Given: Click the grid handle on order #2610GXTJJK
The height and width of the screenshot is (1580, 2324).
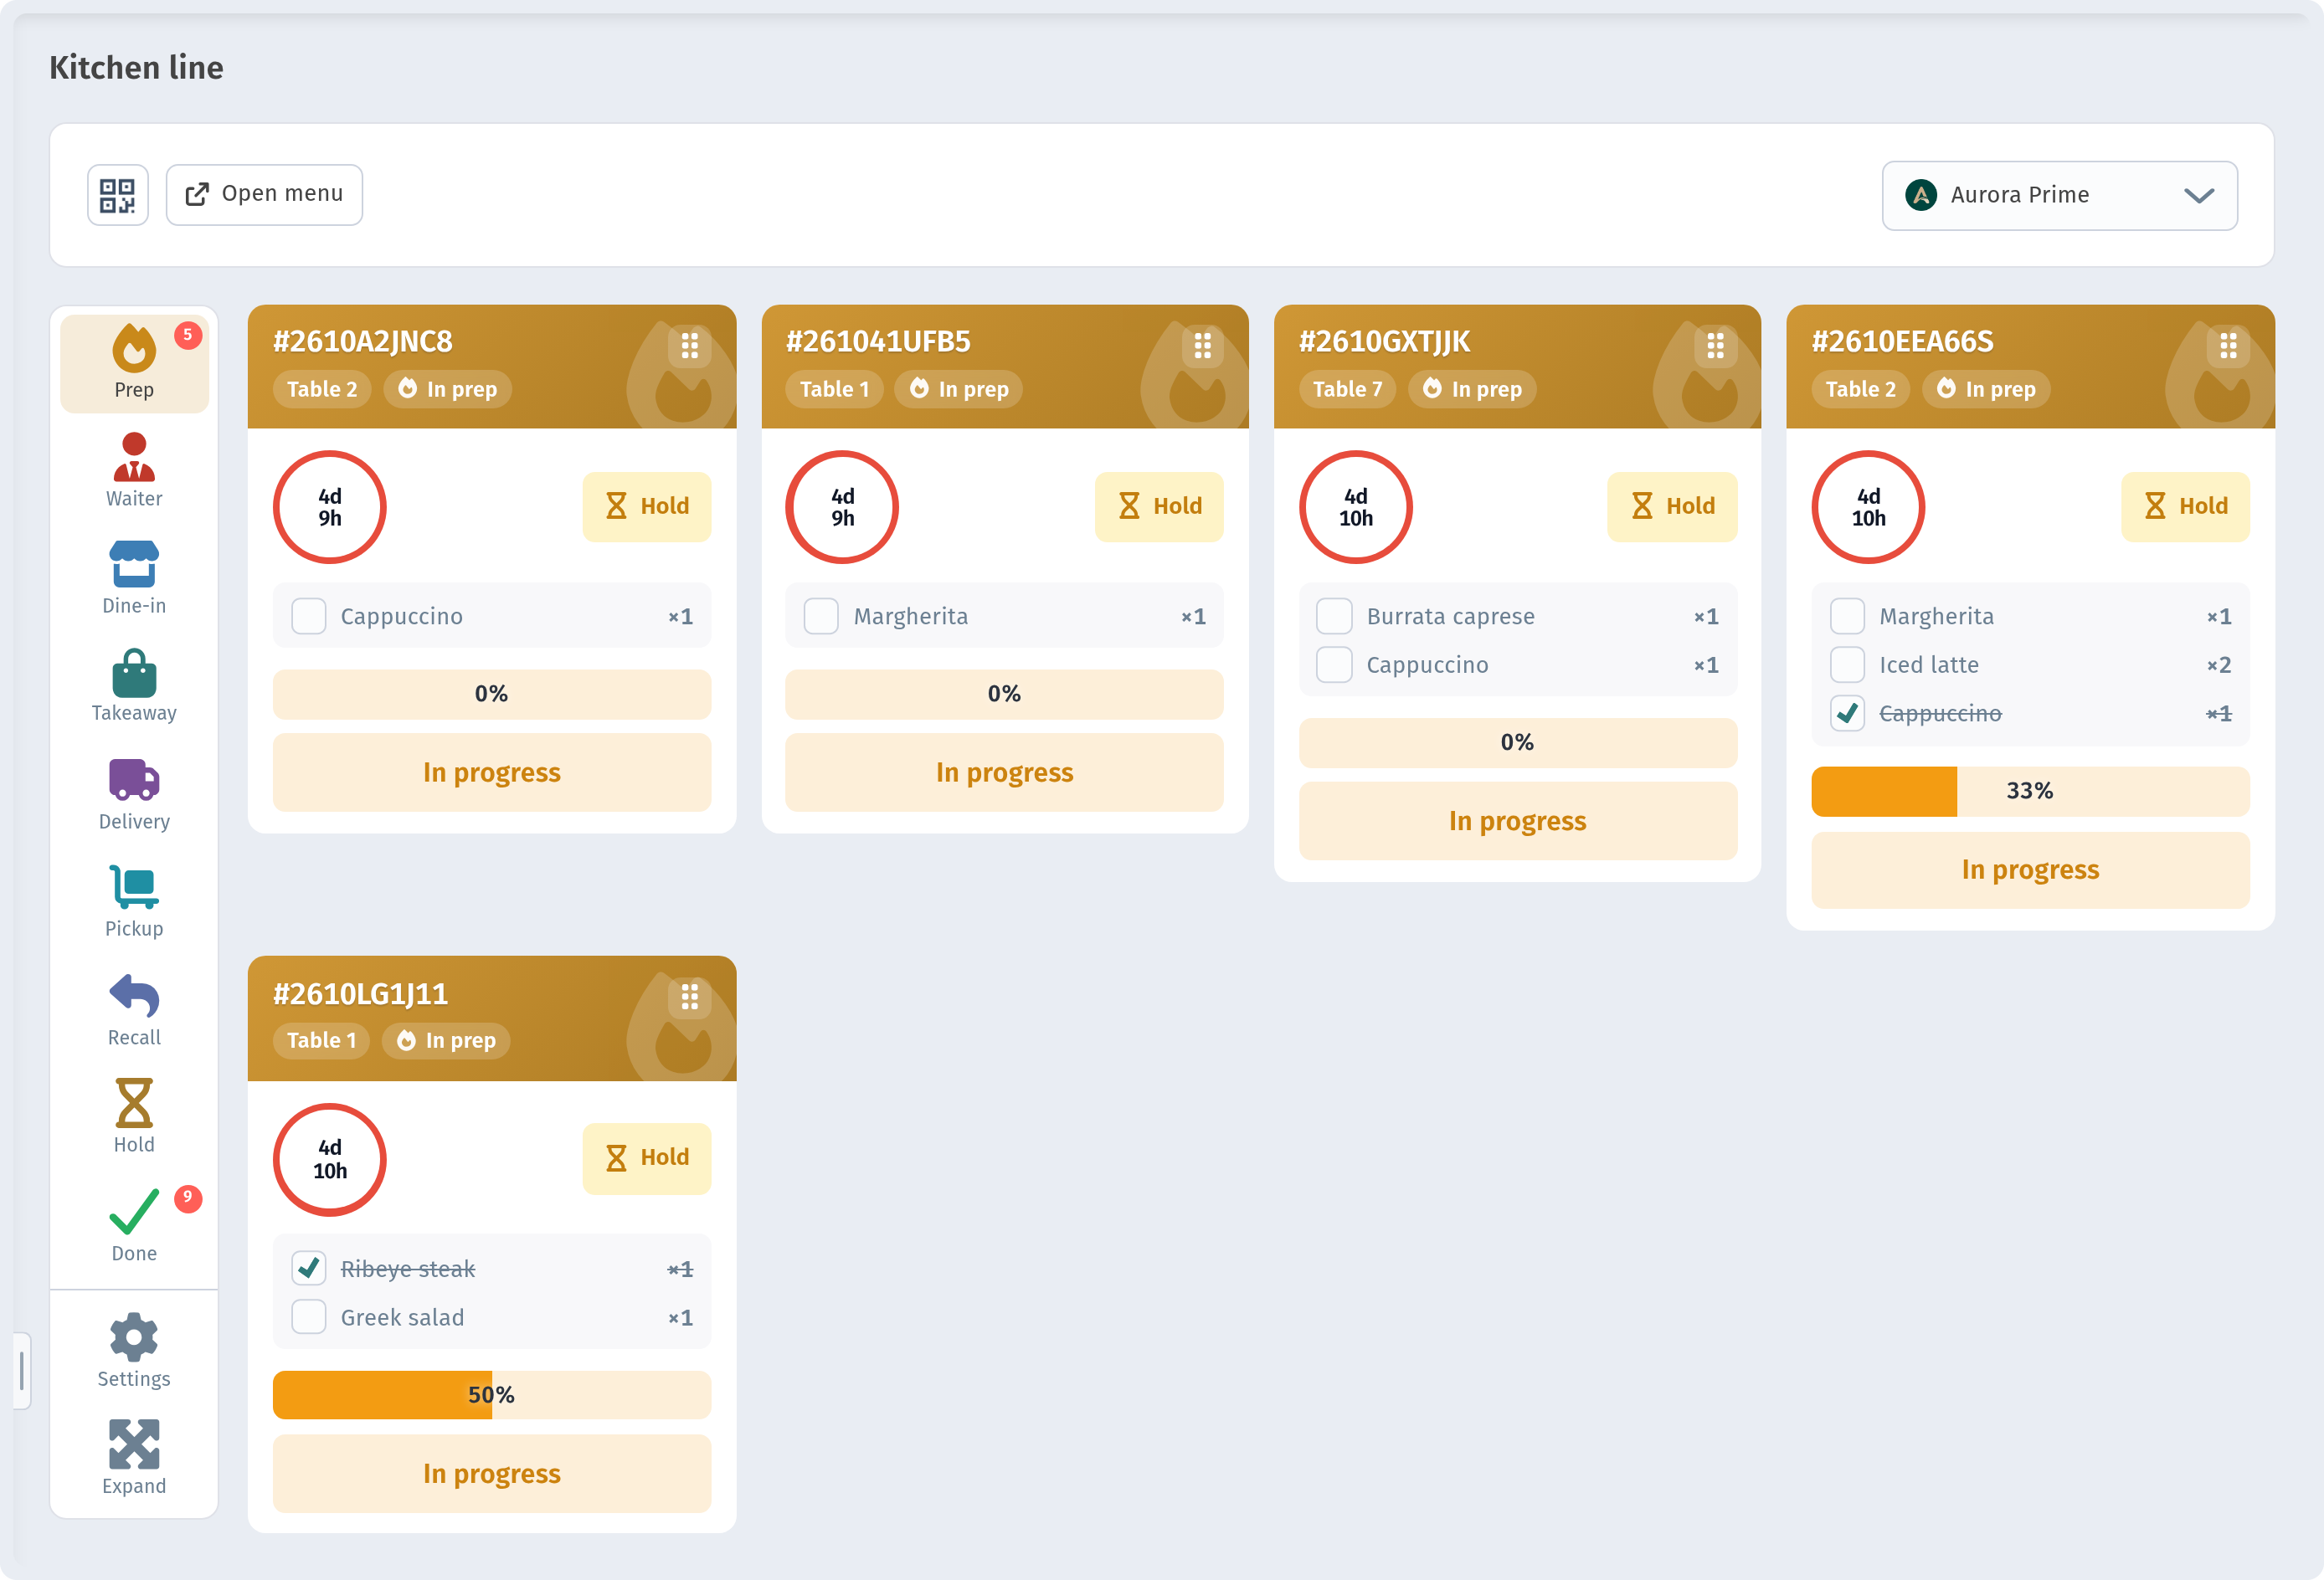Looking at the screenshot, I should (1715, 346).
